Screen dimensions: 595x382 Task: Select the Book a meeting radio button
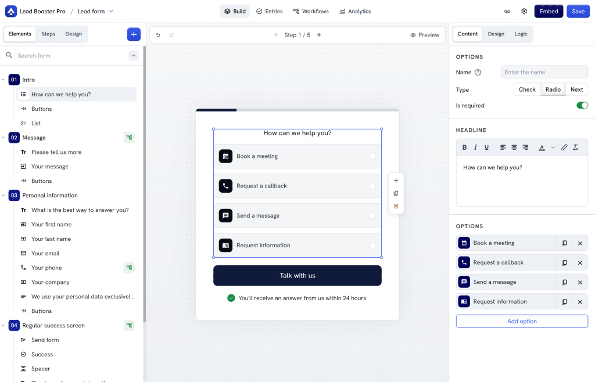click(372, 156)
